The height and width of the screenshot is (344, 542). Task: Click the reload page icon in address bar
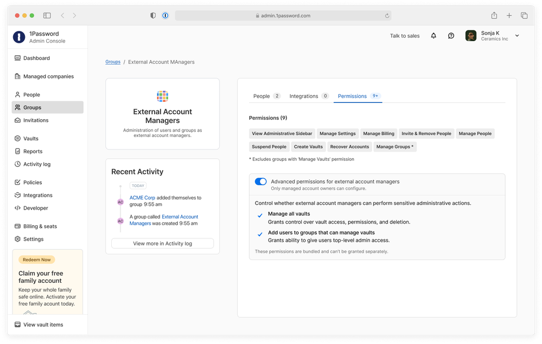[x=387, y=16]
